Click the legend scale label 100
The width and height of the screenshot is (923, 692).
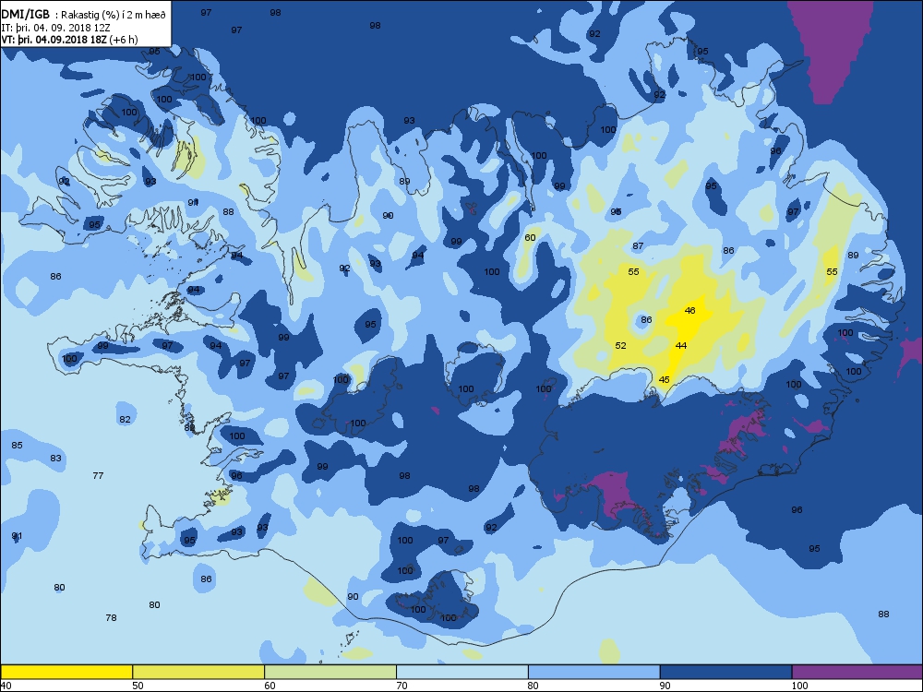(799, 686)
